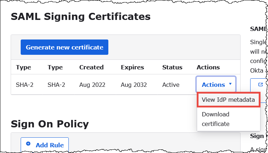Click the Actions column header text
Viewport: 268px width, 153px height.
click(208, 67)
